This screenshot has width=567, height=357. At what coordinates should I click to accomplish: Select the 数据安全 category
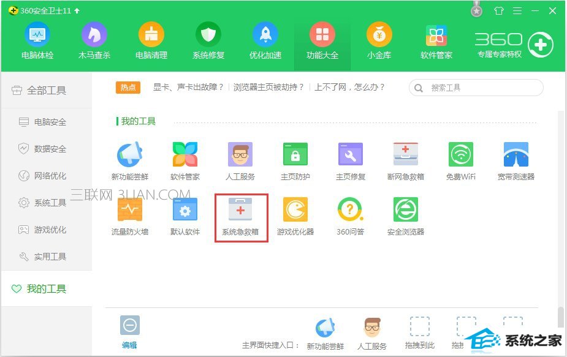42,149
